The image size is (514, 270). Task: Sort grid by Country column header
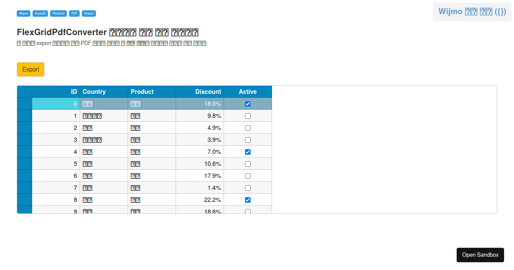(104, 92)
